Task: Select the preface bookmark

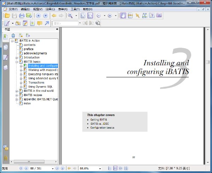Action: pos(29,49)
